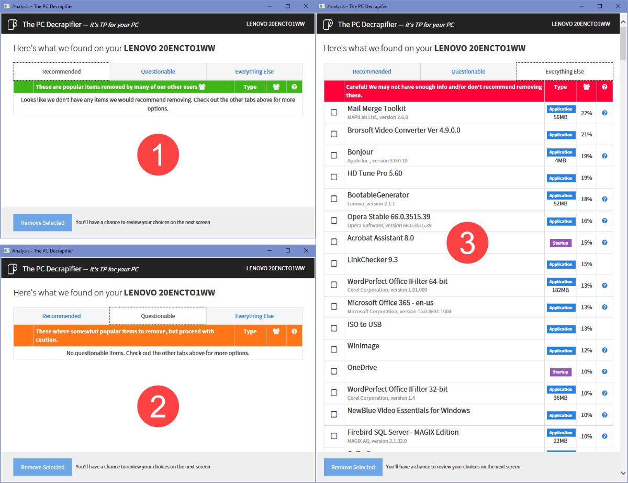This screenshot has height=483, width=628.
Task: Mark the WinImage checkbox
Action: 334,350
